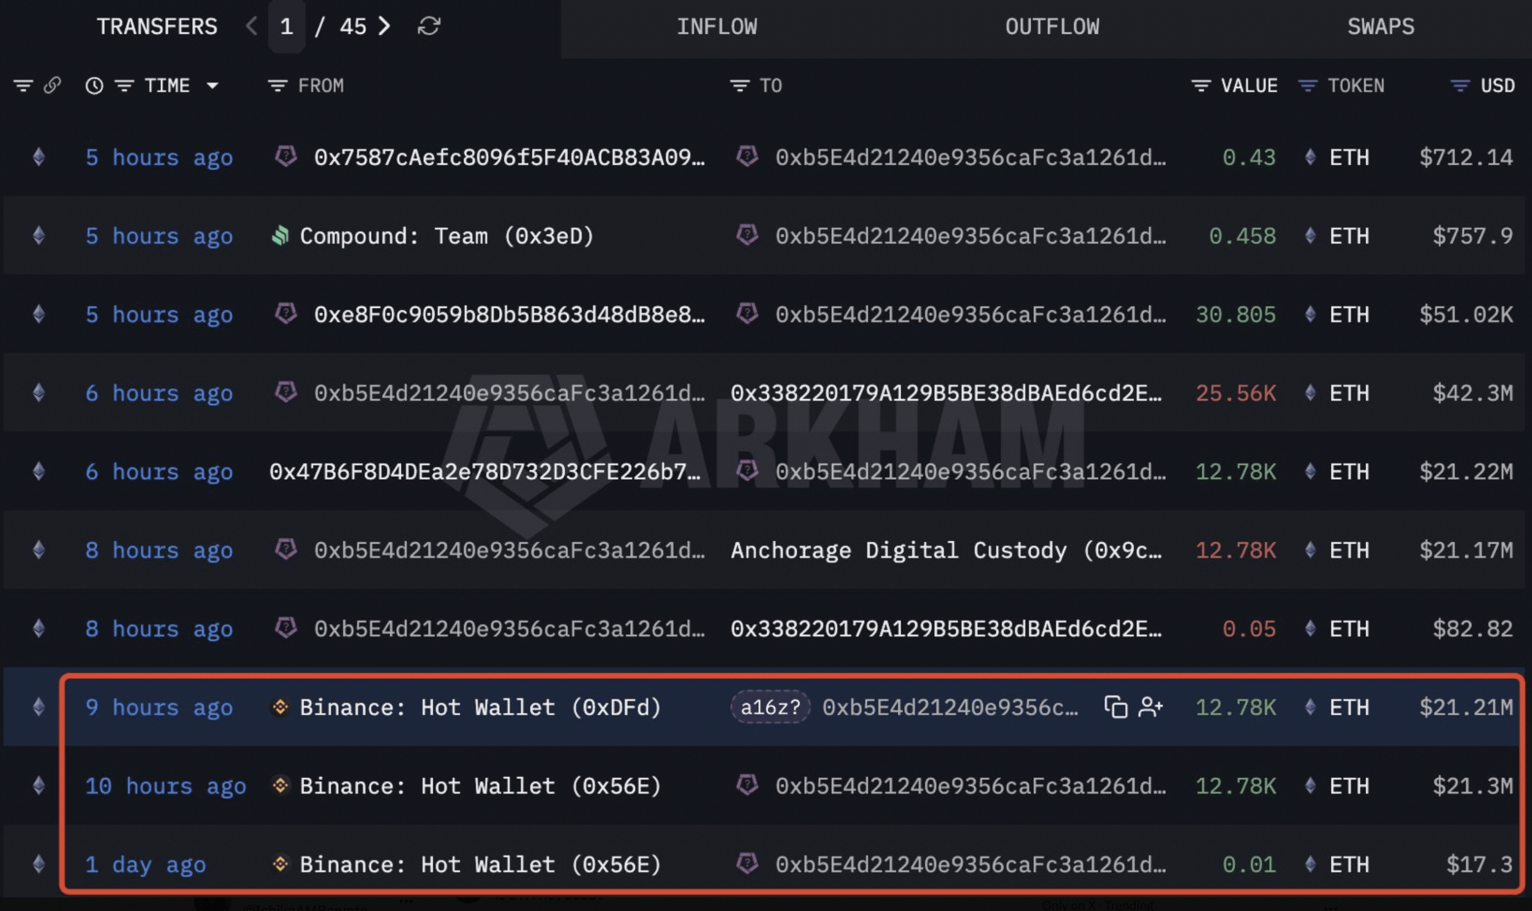Click the a16z? label tag
This screenshot has height=911, width=1532.
coord(770,706)
